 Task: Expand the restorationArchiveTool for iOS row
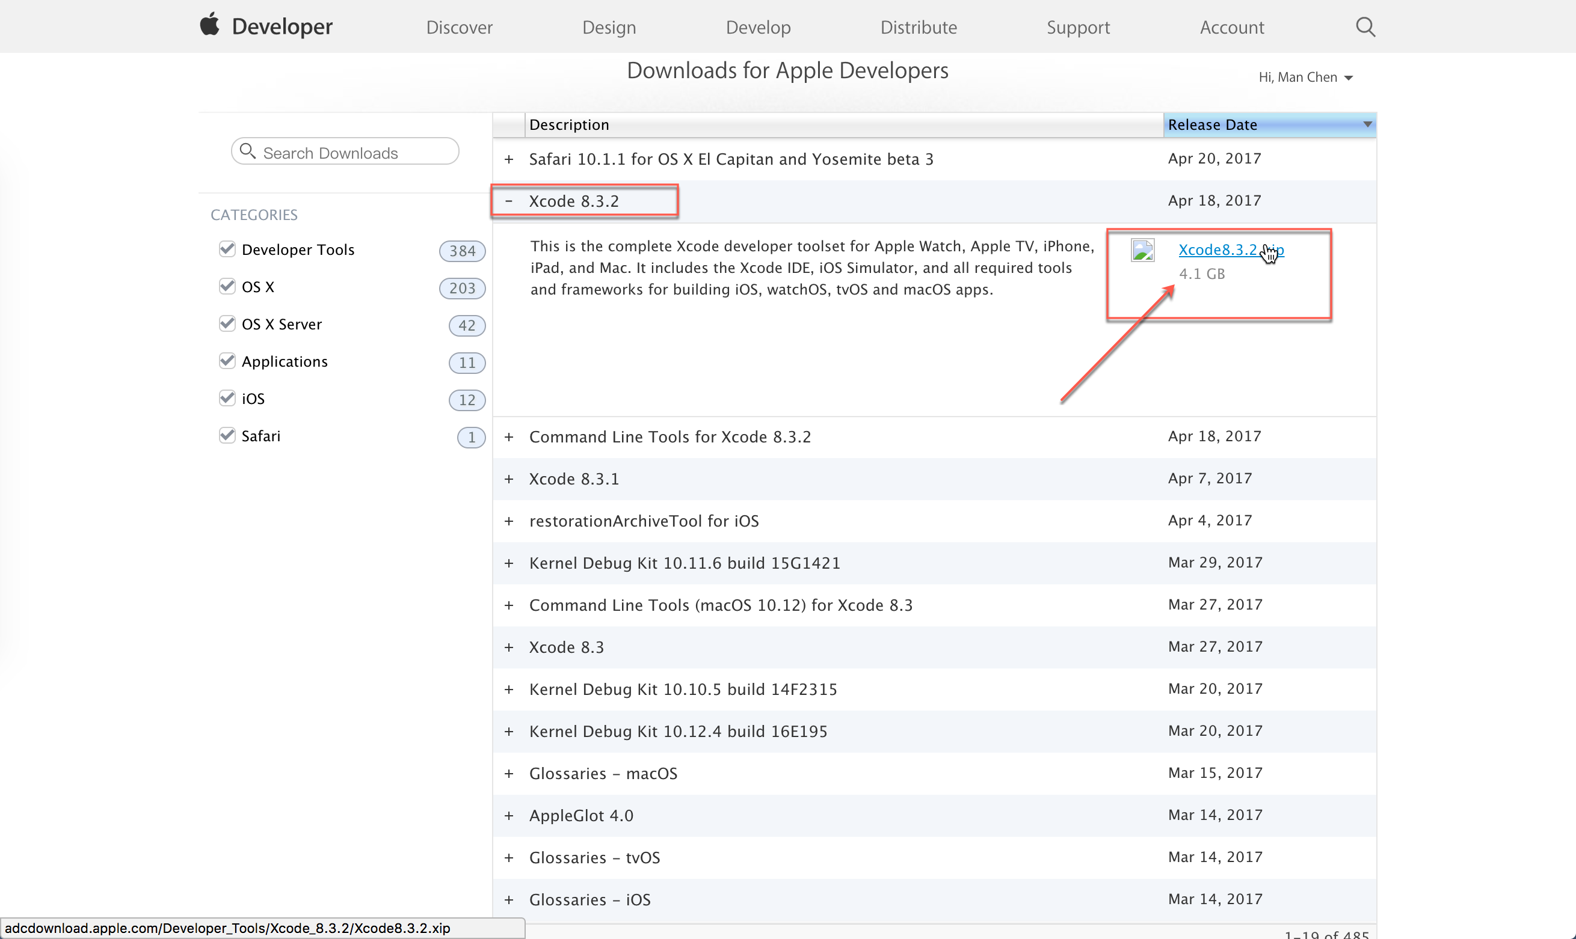coord(509,521)
